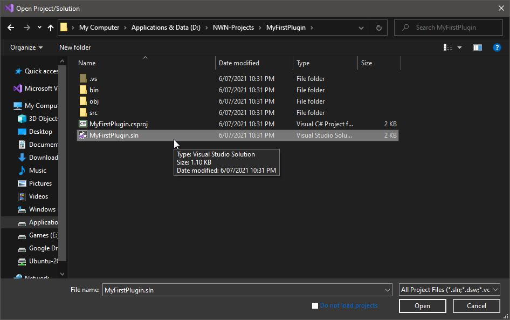Click the Search MyFirstPlugin box
The image size is (510, 320).
[449, 28]
